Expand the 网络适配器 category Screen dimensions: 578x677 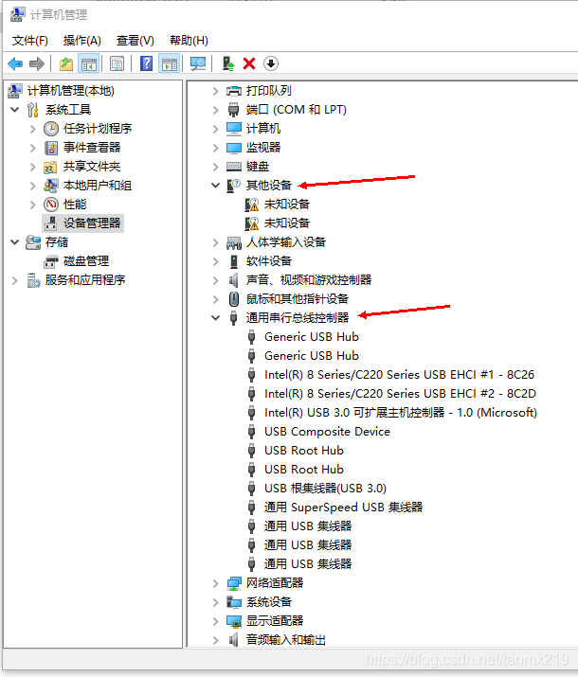click(215, 584)
